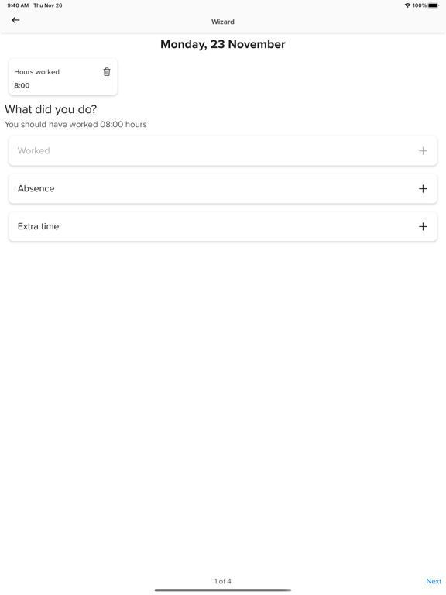Image resolution: width=446 pixels, height=595 pixels.
Task: Tap the 1 of 4 page indicator
Action: tap(223, 581)
